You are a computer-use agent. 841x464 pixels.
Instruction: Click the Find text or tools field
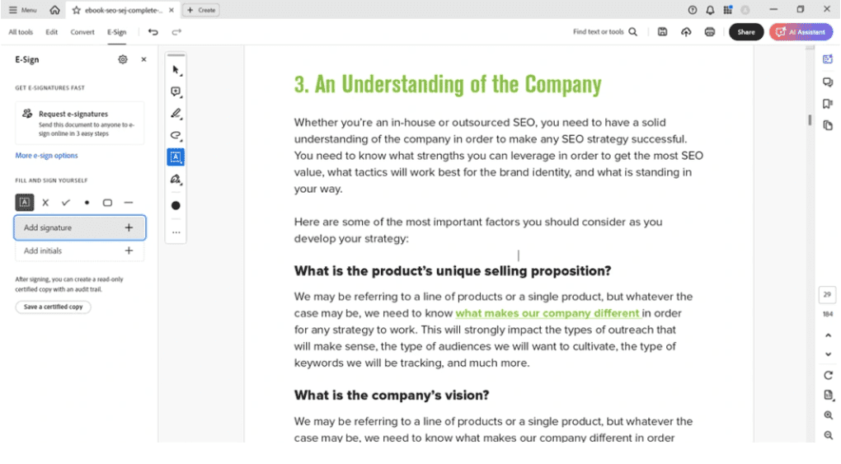pyautogui.click(x=604, y=32)
